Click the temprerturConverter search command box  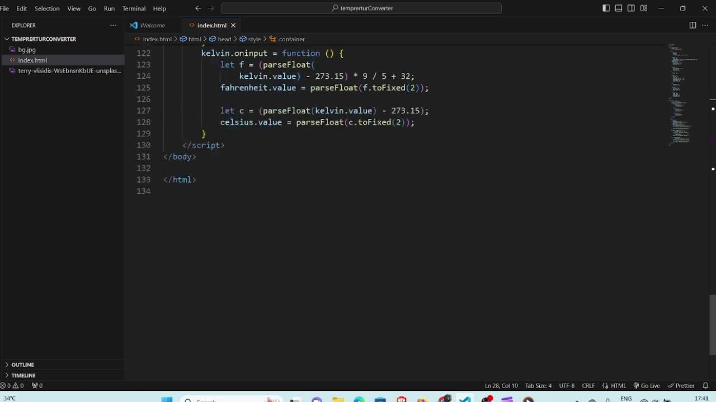[x=361, y=8]
